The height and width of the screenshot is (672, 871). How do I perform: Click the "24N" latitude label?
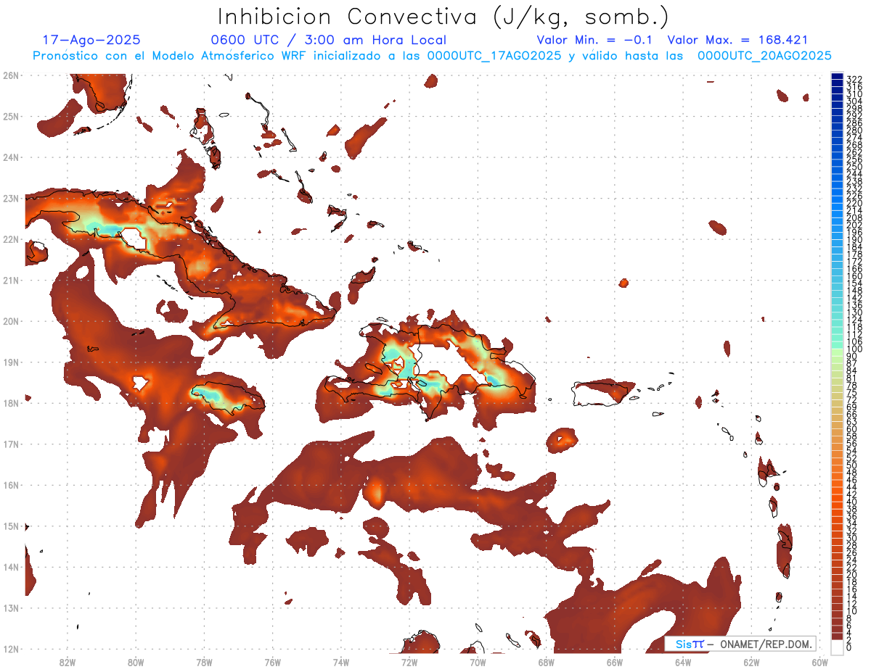point(11,157)
